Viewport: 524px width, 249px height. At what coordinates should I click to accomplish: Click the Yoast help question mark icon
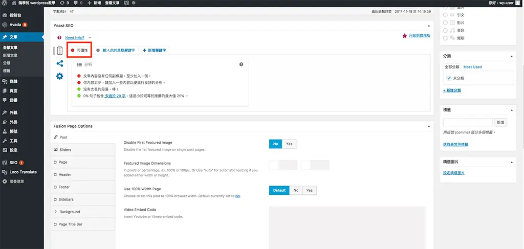pyautogui.click(x=59, y=38)
